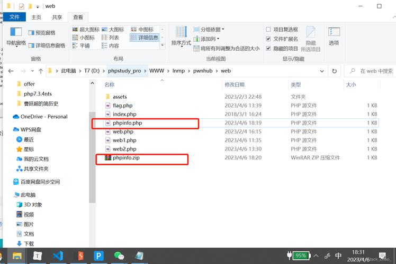
Task: Open Group by dropdown
Action: [x=209, y=30]
